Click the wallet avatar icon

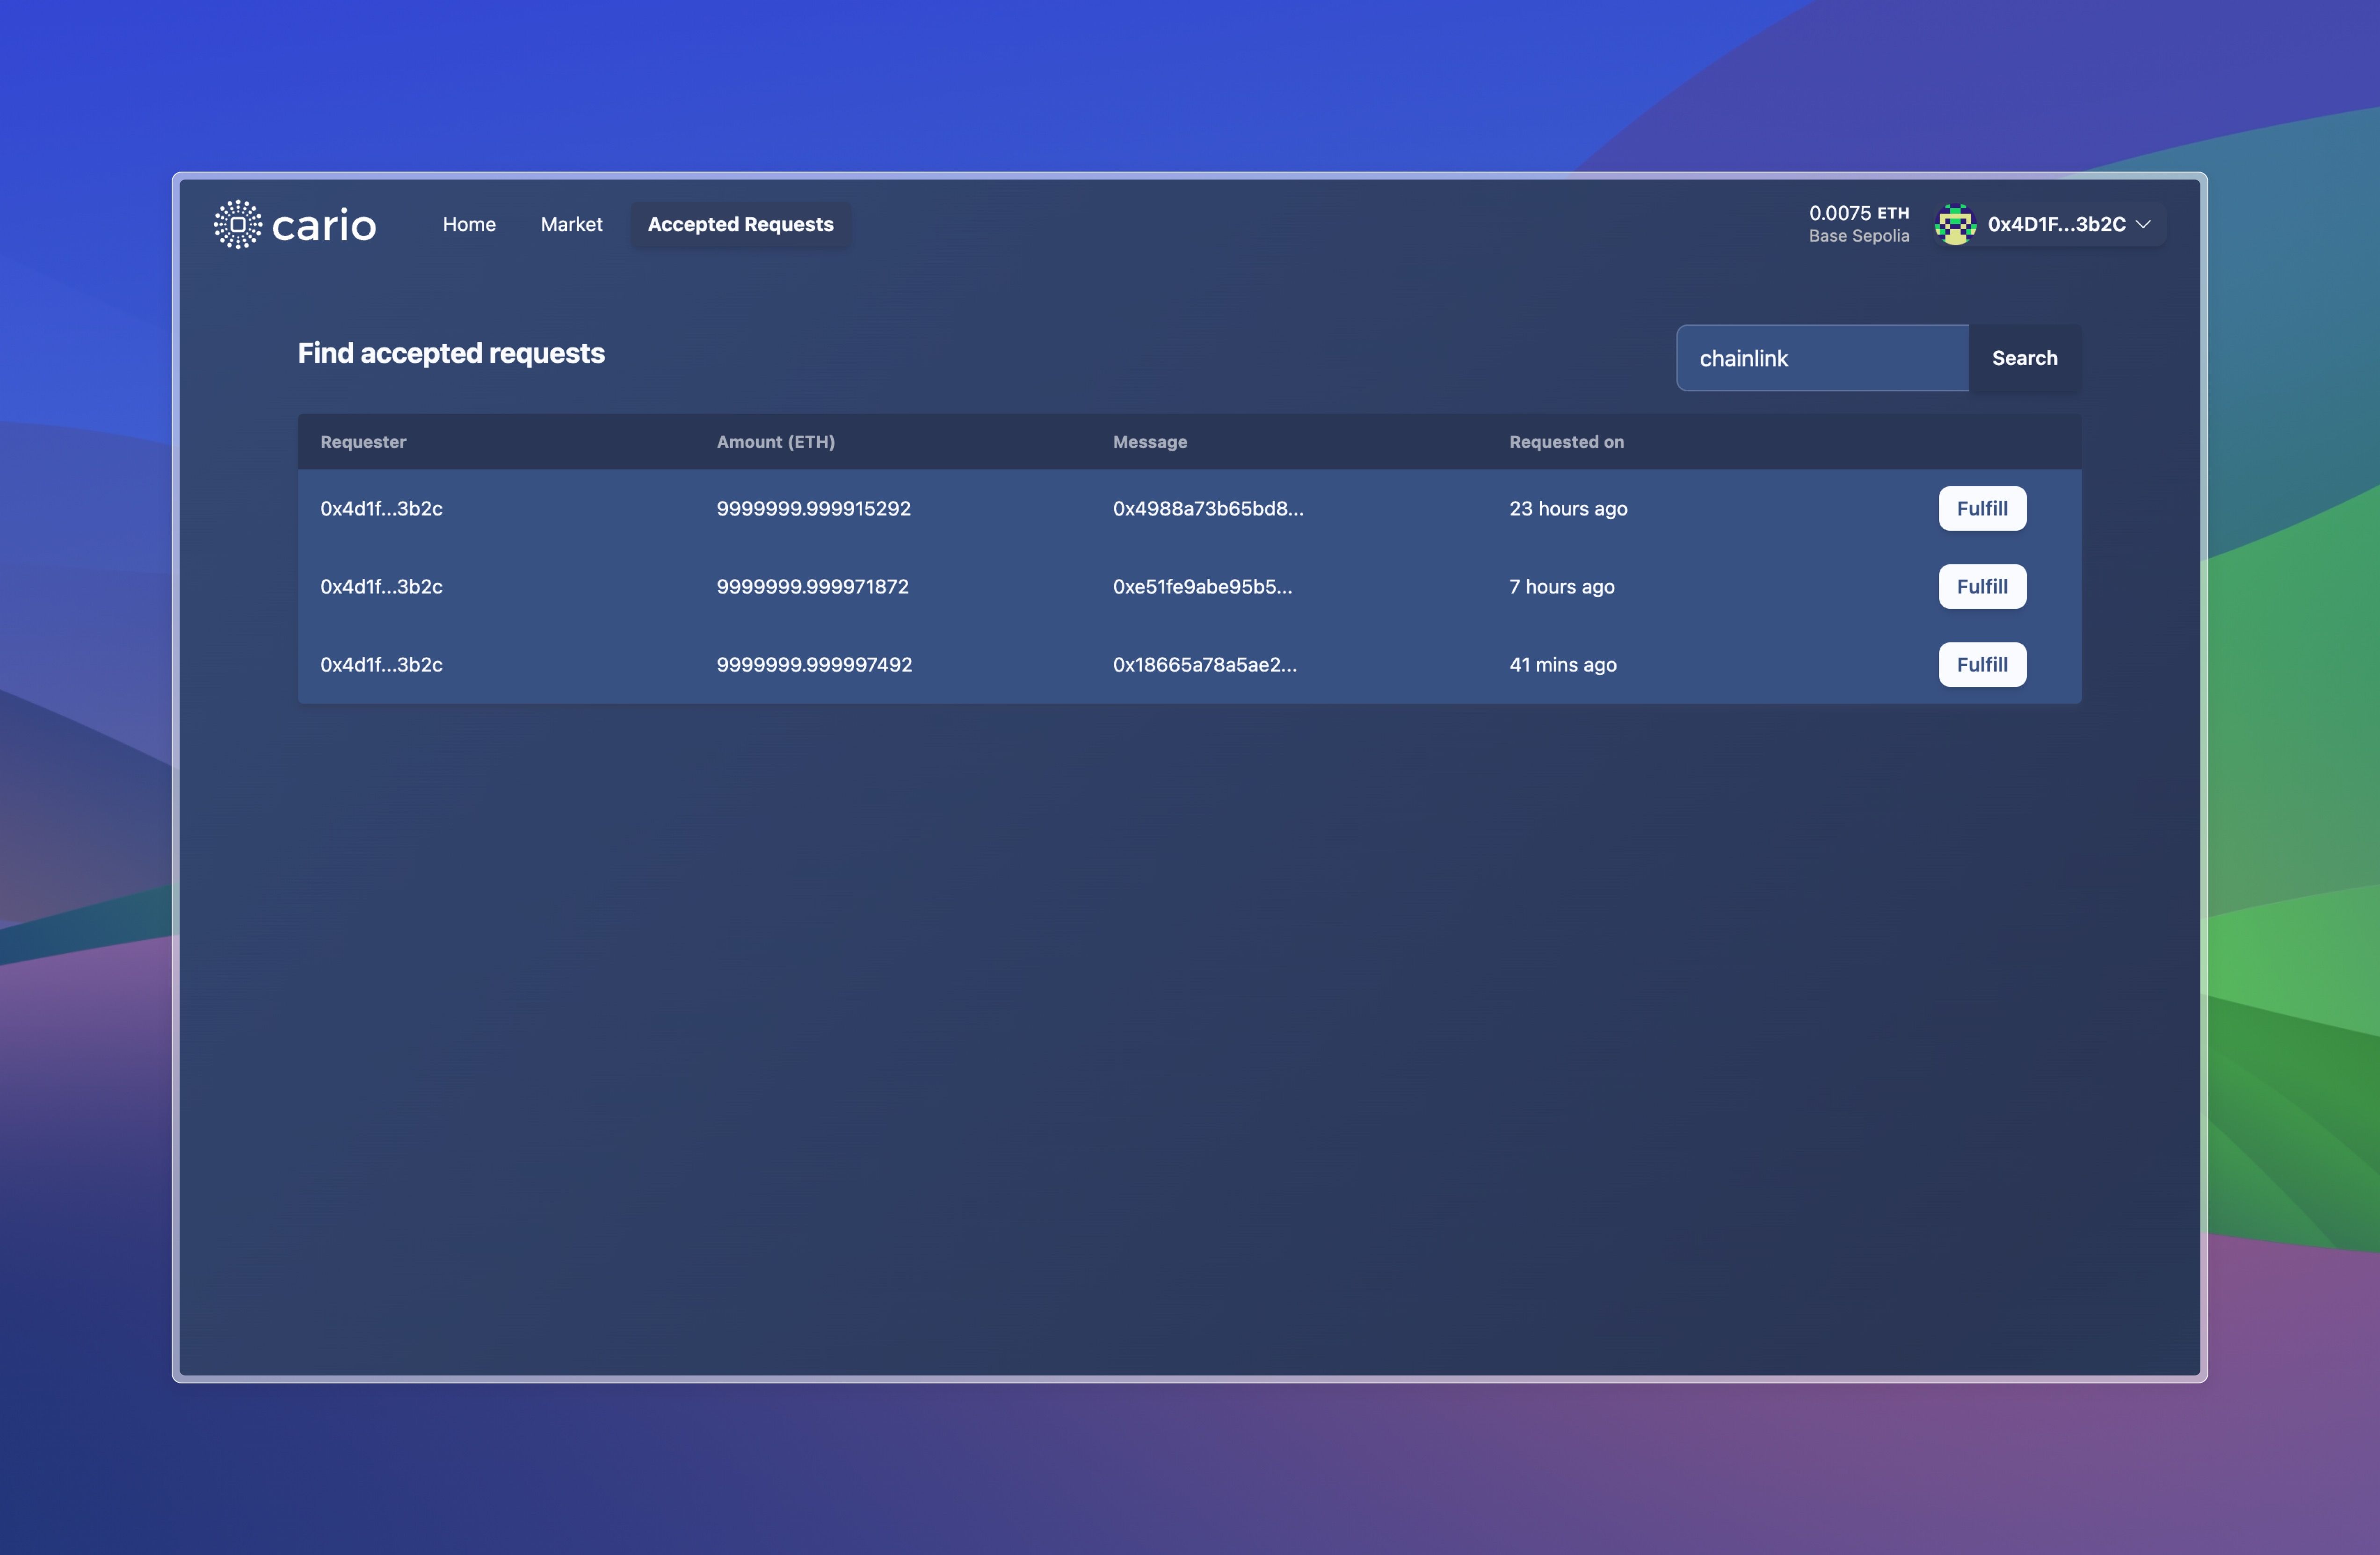click(1955, 224)
